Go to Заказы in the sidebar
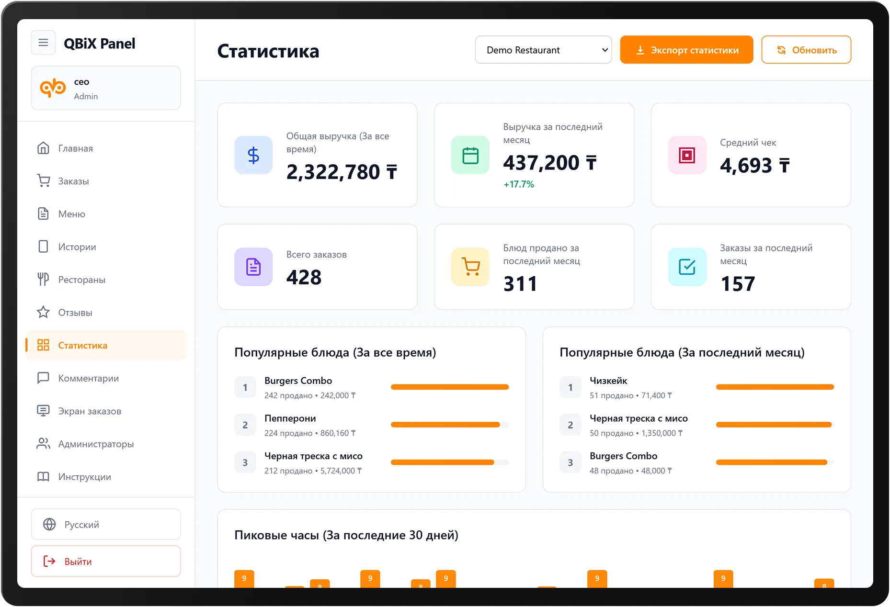Image resolution: width=890 pixels, height=607 pixels. [73, 181]
